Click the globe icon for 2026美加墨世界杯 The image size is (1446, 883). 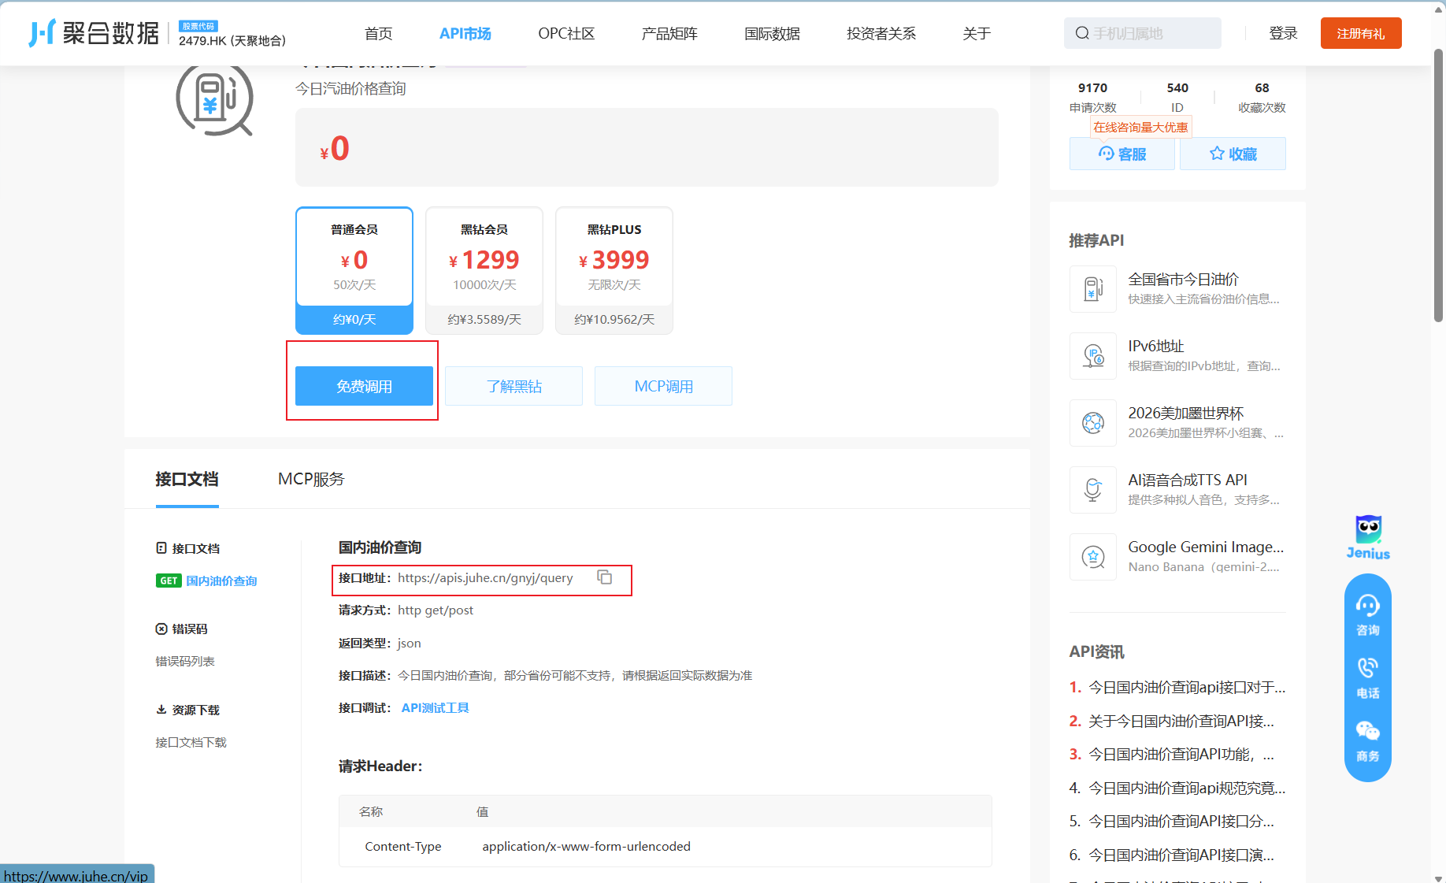pyautogui.click(x=1092, y=422)
